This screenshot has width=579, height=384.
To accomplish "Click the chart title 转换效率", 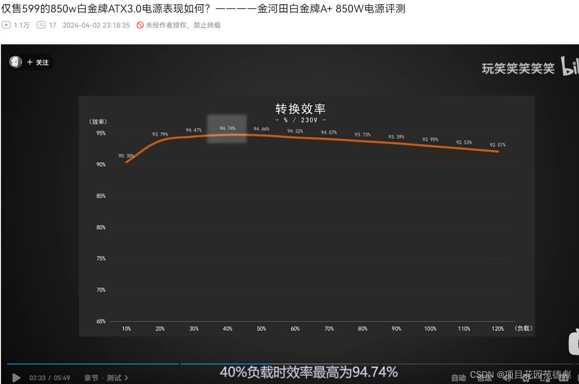I will 300,109.
